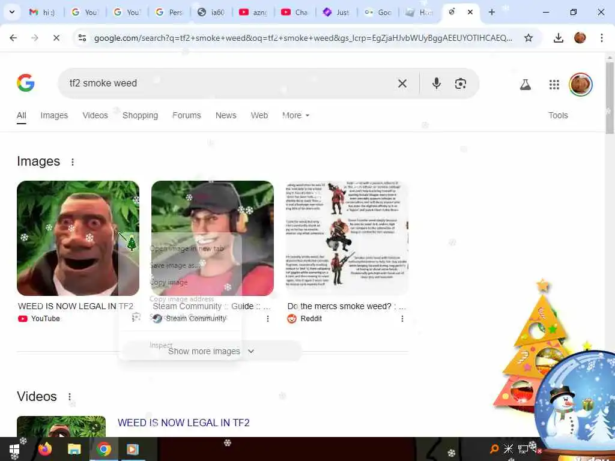Open Search Labs flask icon

[525, 84]
